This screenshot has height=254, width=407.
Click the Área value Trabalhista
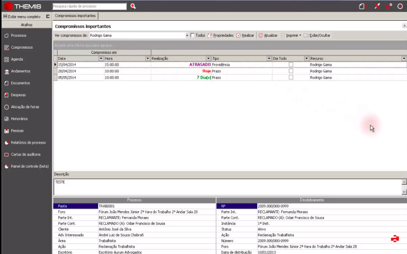coord(107,241)
